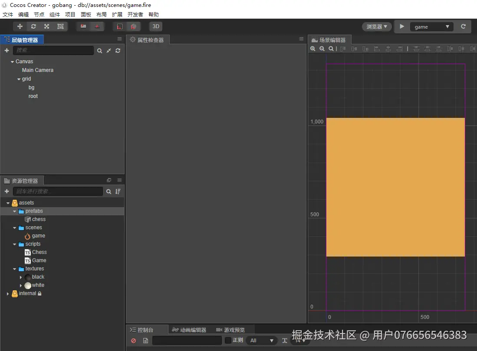The height and width of the screenshot is (351, 477).
Task: Switch to the 动画编辑器 tab
Action: coord(194,329)
